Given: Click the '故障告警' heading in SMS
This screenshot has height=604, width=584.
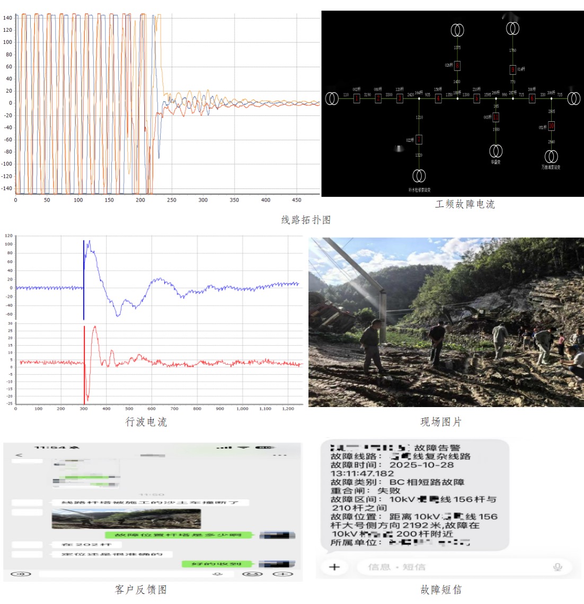Looking at the screenshot, I should tap(437, 448).
